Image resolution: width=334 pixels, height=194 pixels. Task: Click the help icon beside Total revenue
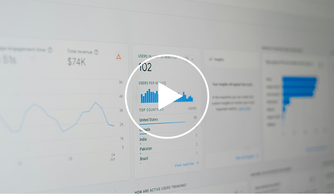96,52
